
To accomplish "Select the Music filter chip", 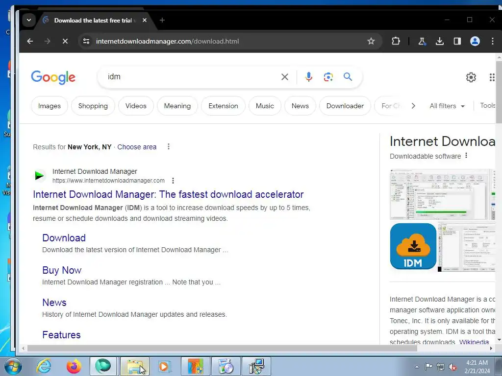I will tap(265, 106).
